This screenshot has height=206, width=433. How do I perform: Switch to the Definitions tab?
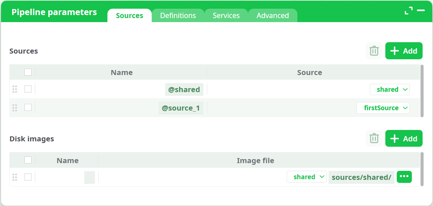tap(178, 15)
